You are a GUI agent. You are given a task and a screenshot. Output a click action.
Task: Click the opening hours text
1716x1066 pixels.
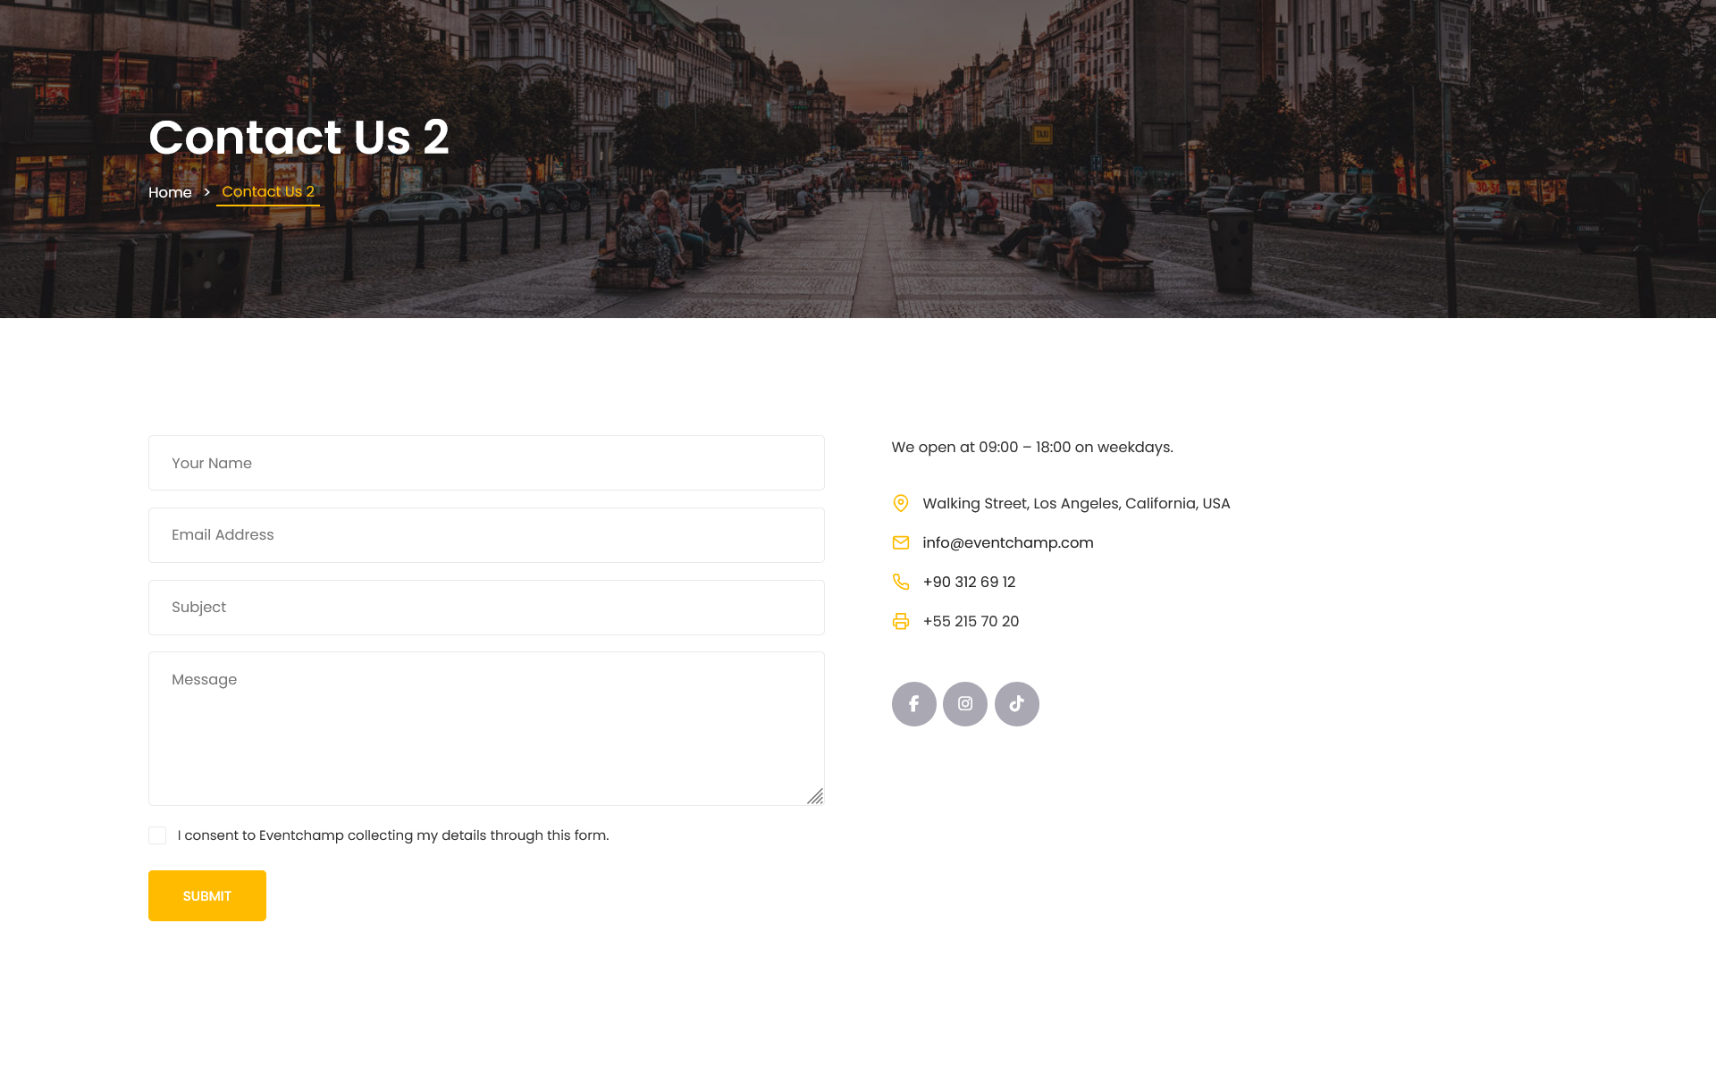click(x=1032, y=447)
